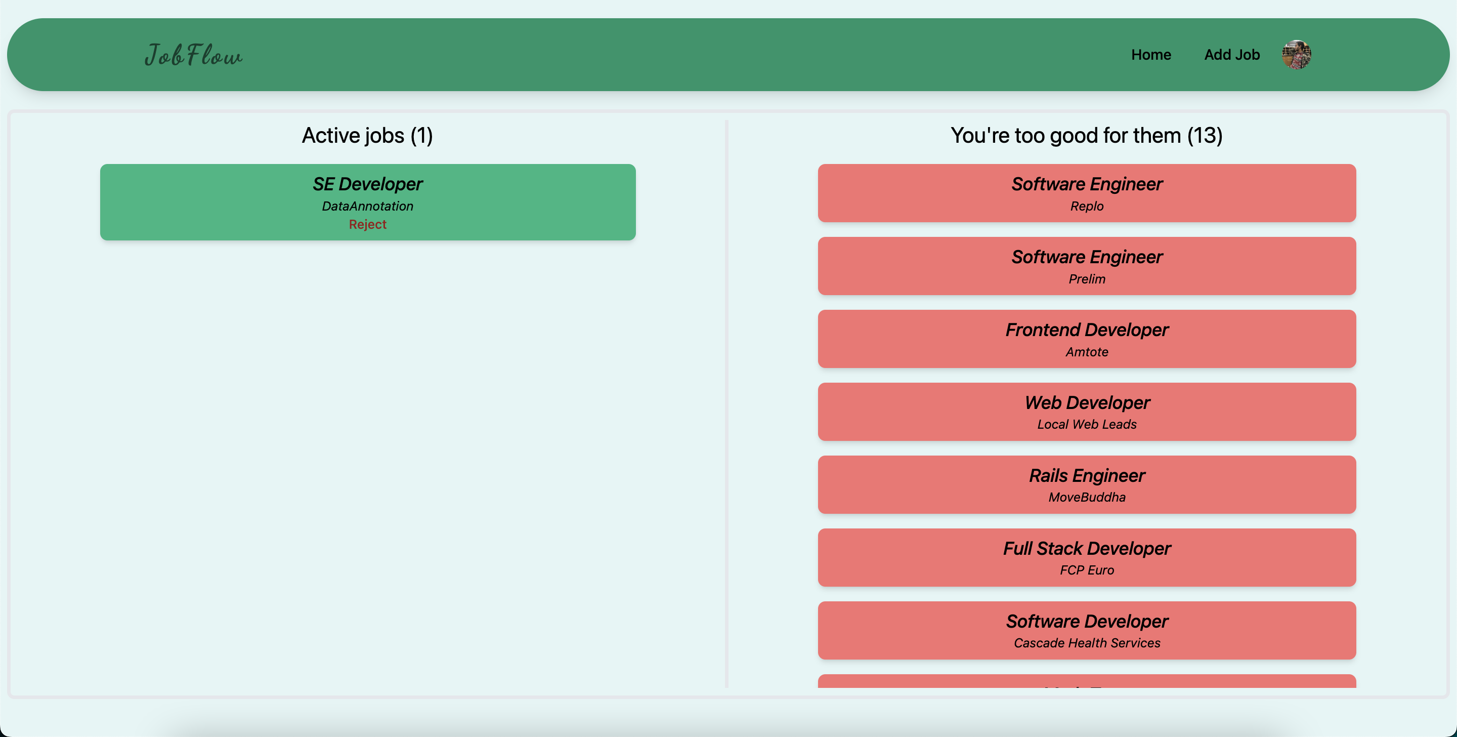This screenshot has height=737, width=1457.
Task: Open the Software Developer Cascade Health Services card
Action: point(1087,631)
